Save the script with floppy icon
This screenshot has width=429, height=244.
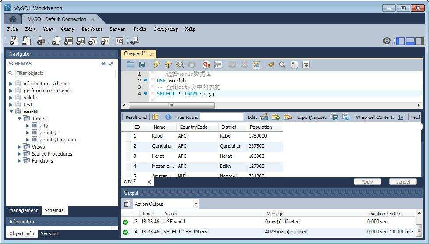click(142, 65)
